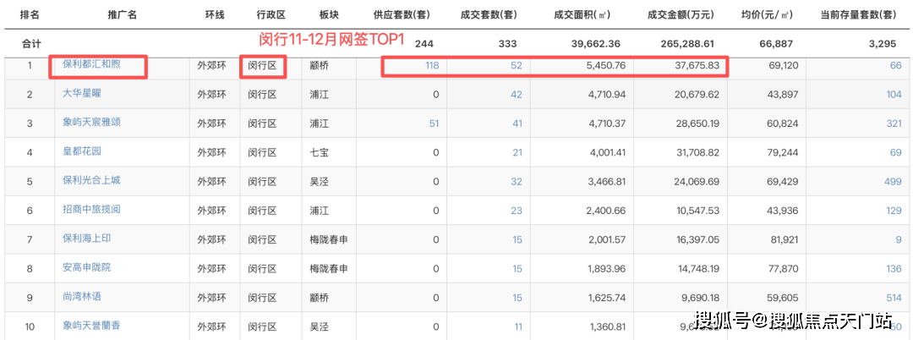Click transaction count 42 for 大华星耀
This screenshot has height=340, width=913.
pyautogui.click(x=516, y=95)
